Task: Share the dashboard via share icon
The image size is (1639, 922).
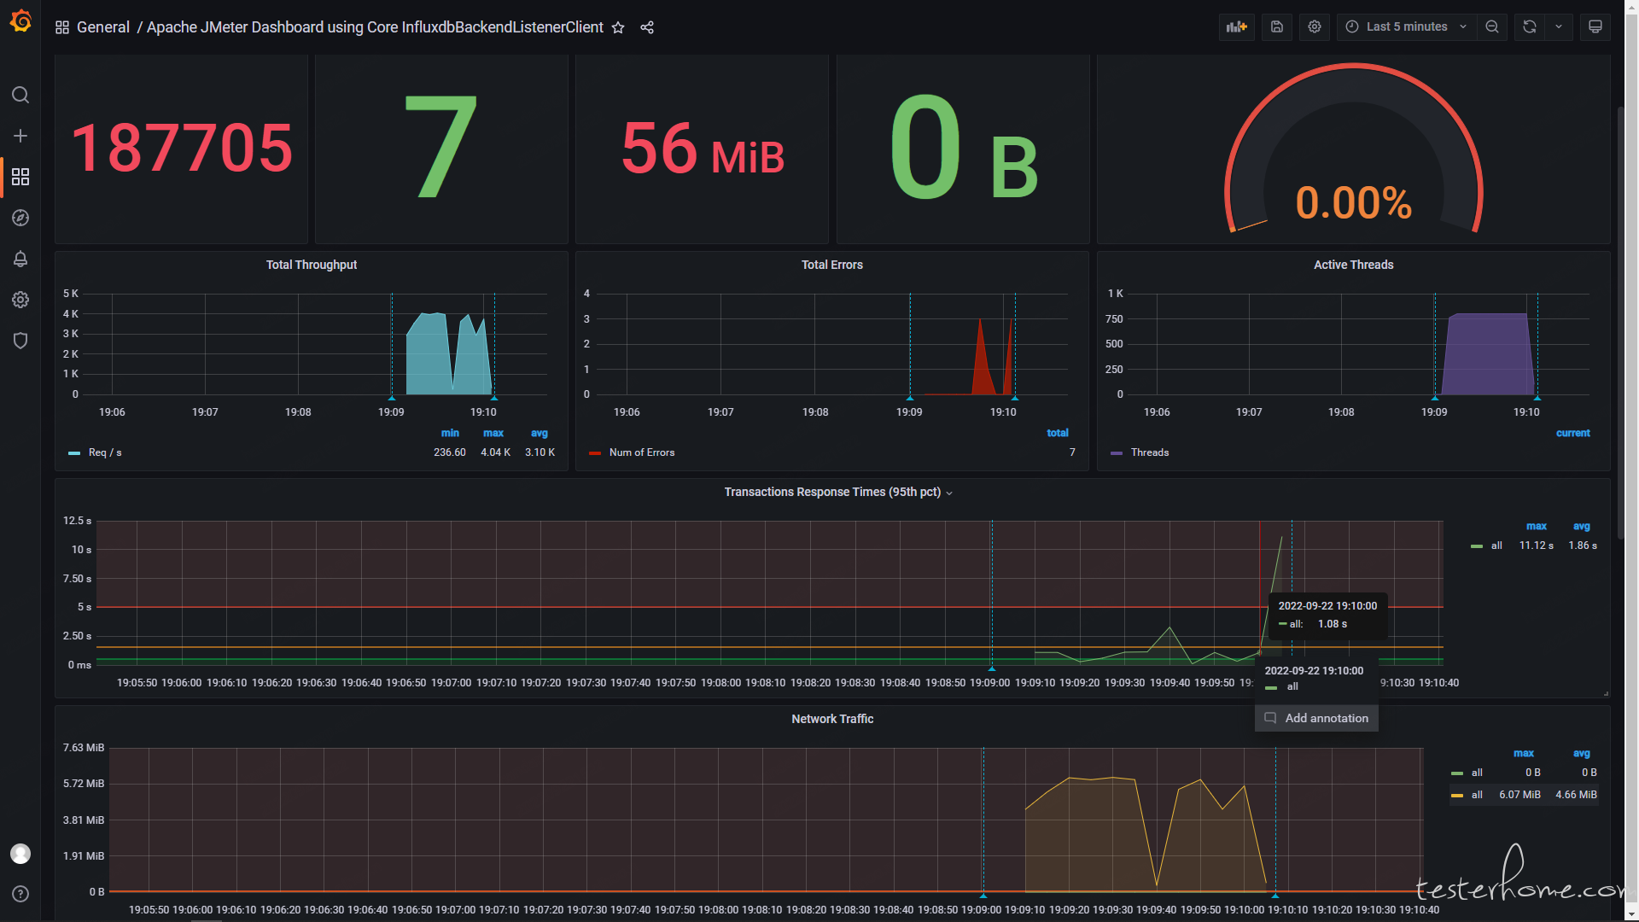Action: click(647, 27)
